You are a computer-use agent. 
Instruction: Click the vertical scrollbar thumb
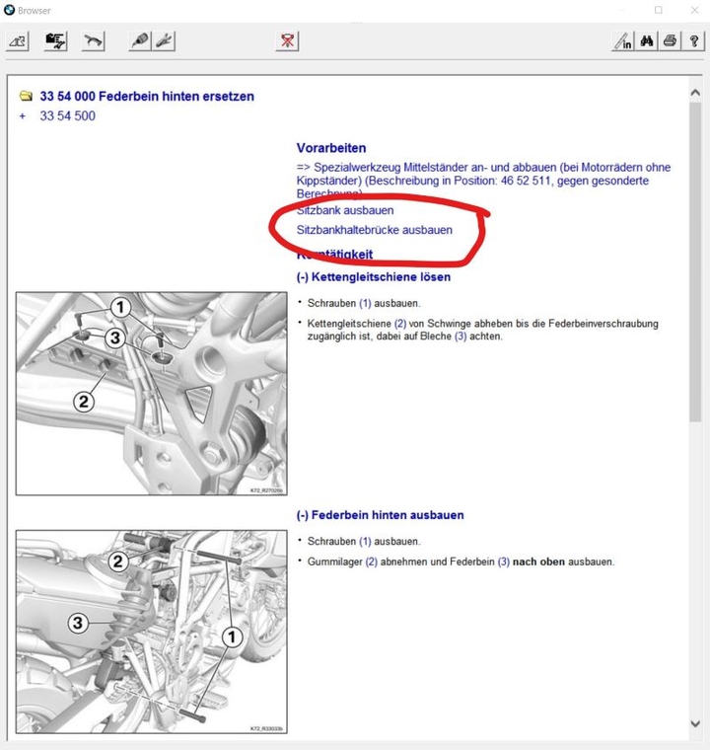tap(695, 262)
